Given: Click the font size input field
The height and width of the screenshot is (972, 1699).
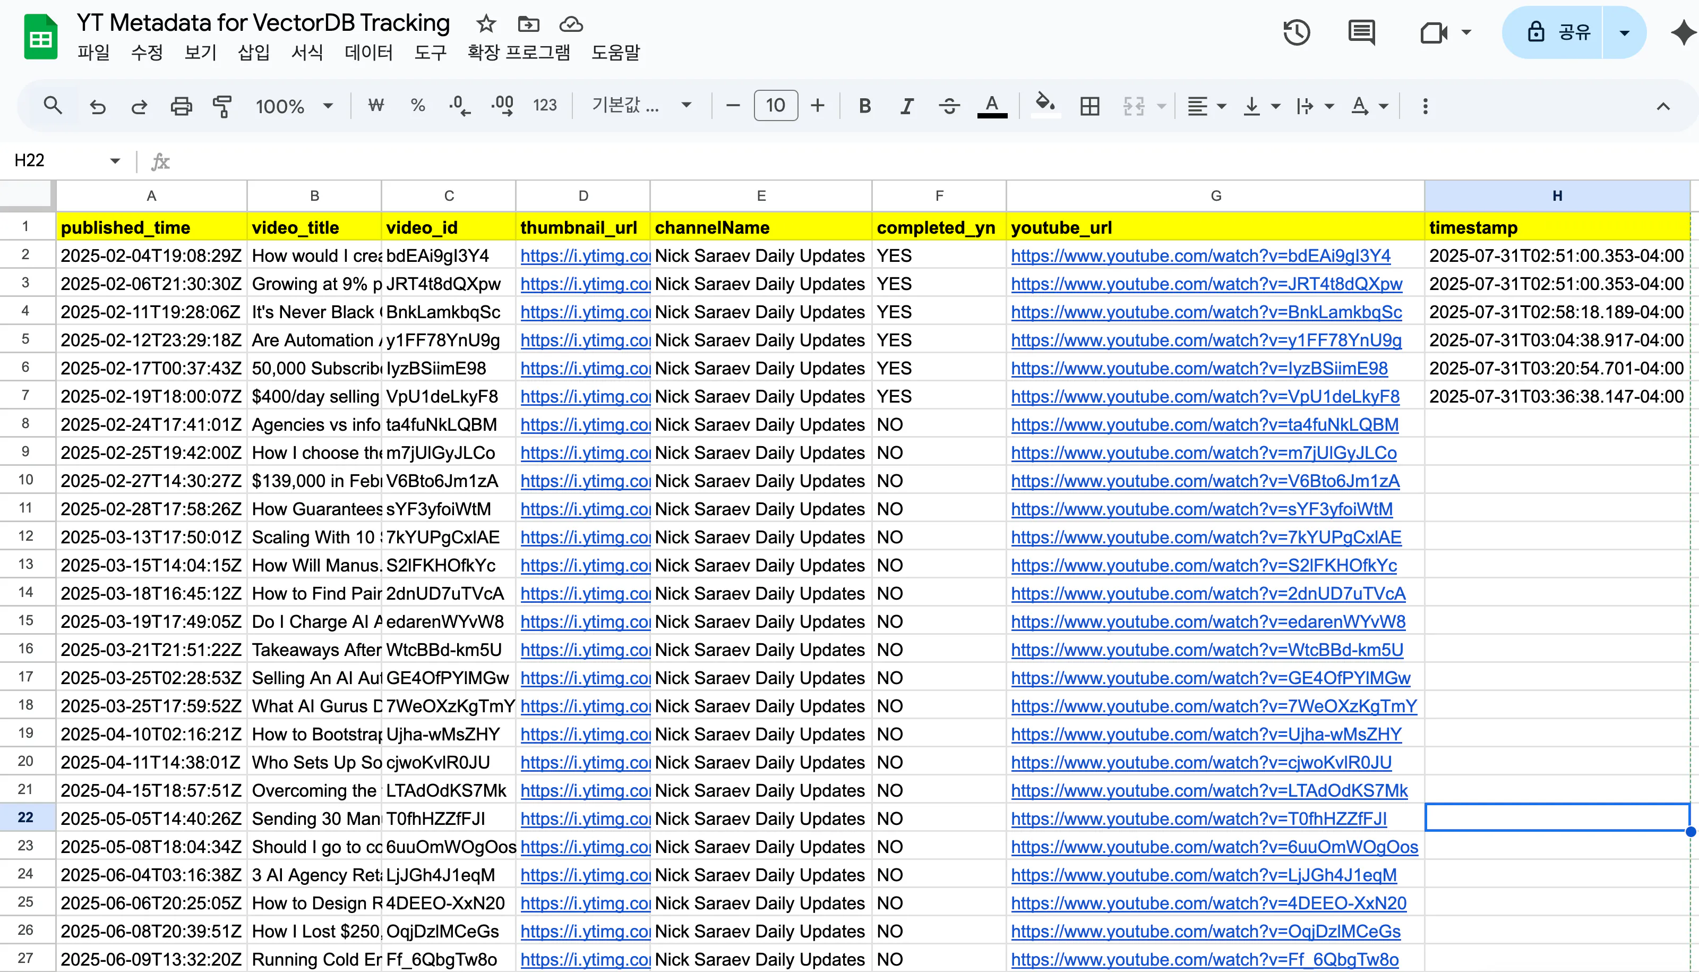Looking at the screenshot, I should [775, 106].
